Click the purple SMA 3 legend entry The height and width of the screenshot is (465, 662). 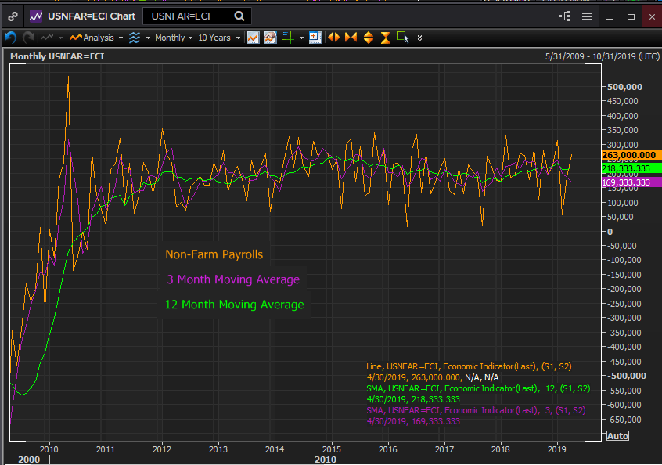pos(476,410)
